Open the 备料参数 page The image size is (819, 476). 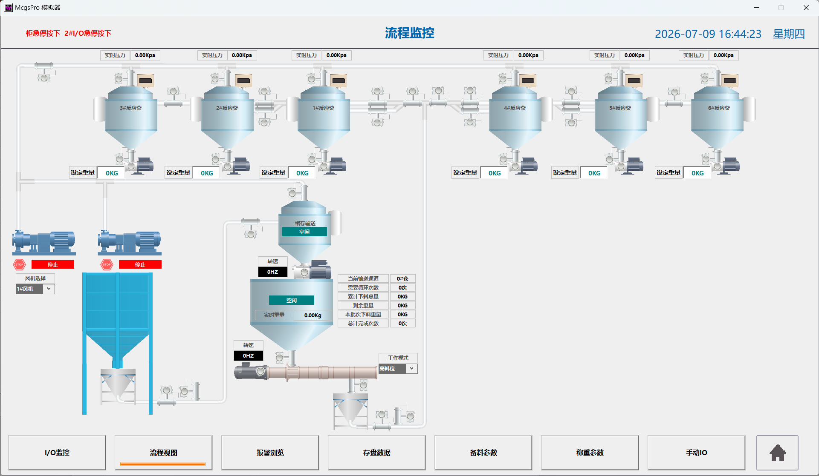(483, 453)
